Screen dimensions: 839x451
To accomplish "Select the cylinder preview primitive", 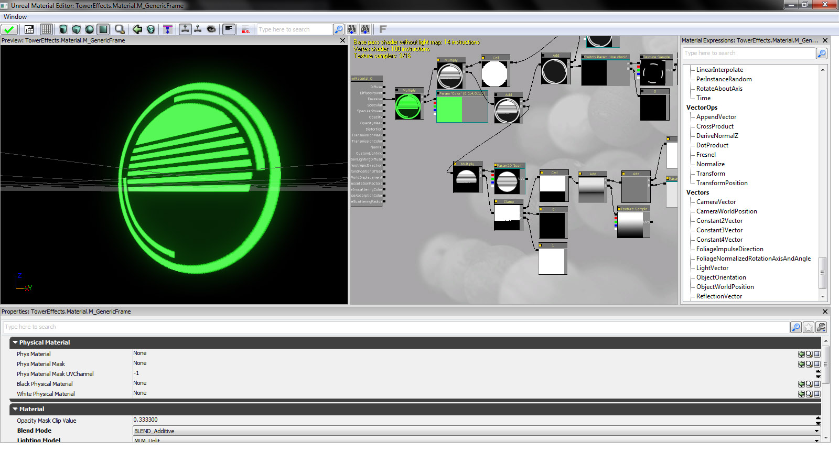I will (63, 29).
